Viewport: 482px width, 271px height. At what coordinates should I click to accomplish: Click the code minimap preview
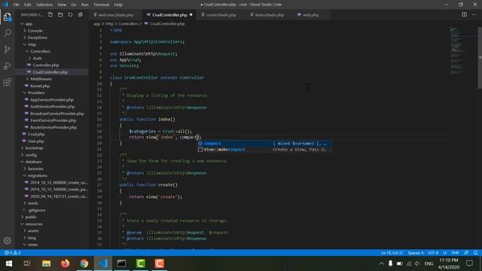click(458, 50)
